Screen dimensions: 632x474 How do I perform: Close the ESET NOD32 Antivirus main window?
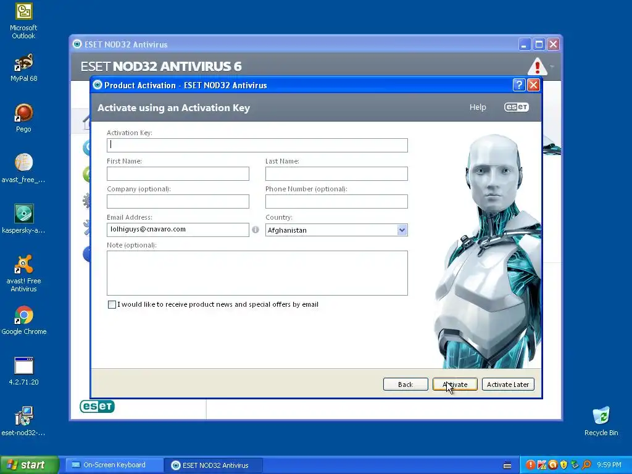pyautogui.click(x=553, y=44)
